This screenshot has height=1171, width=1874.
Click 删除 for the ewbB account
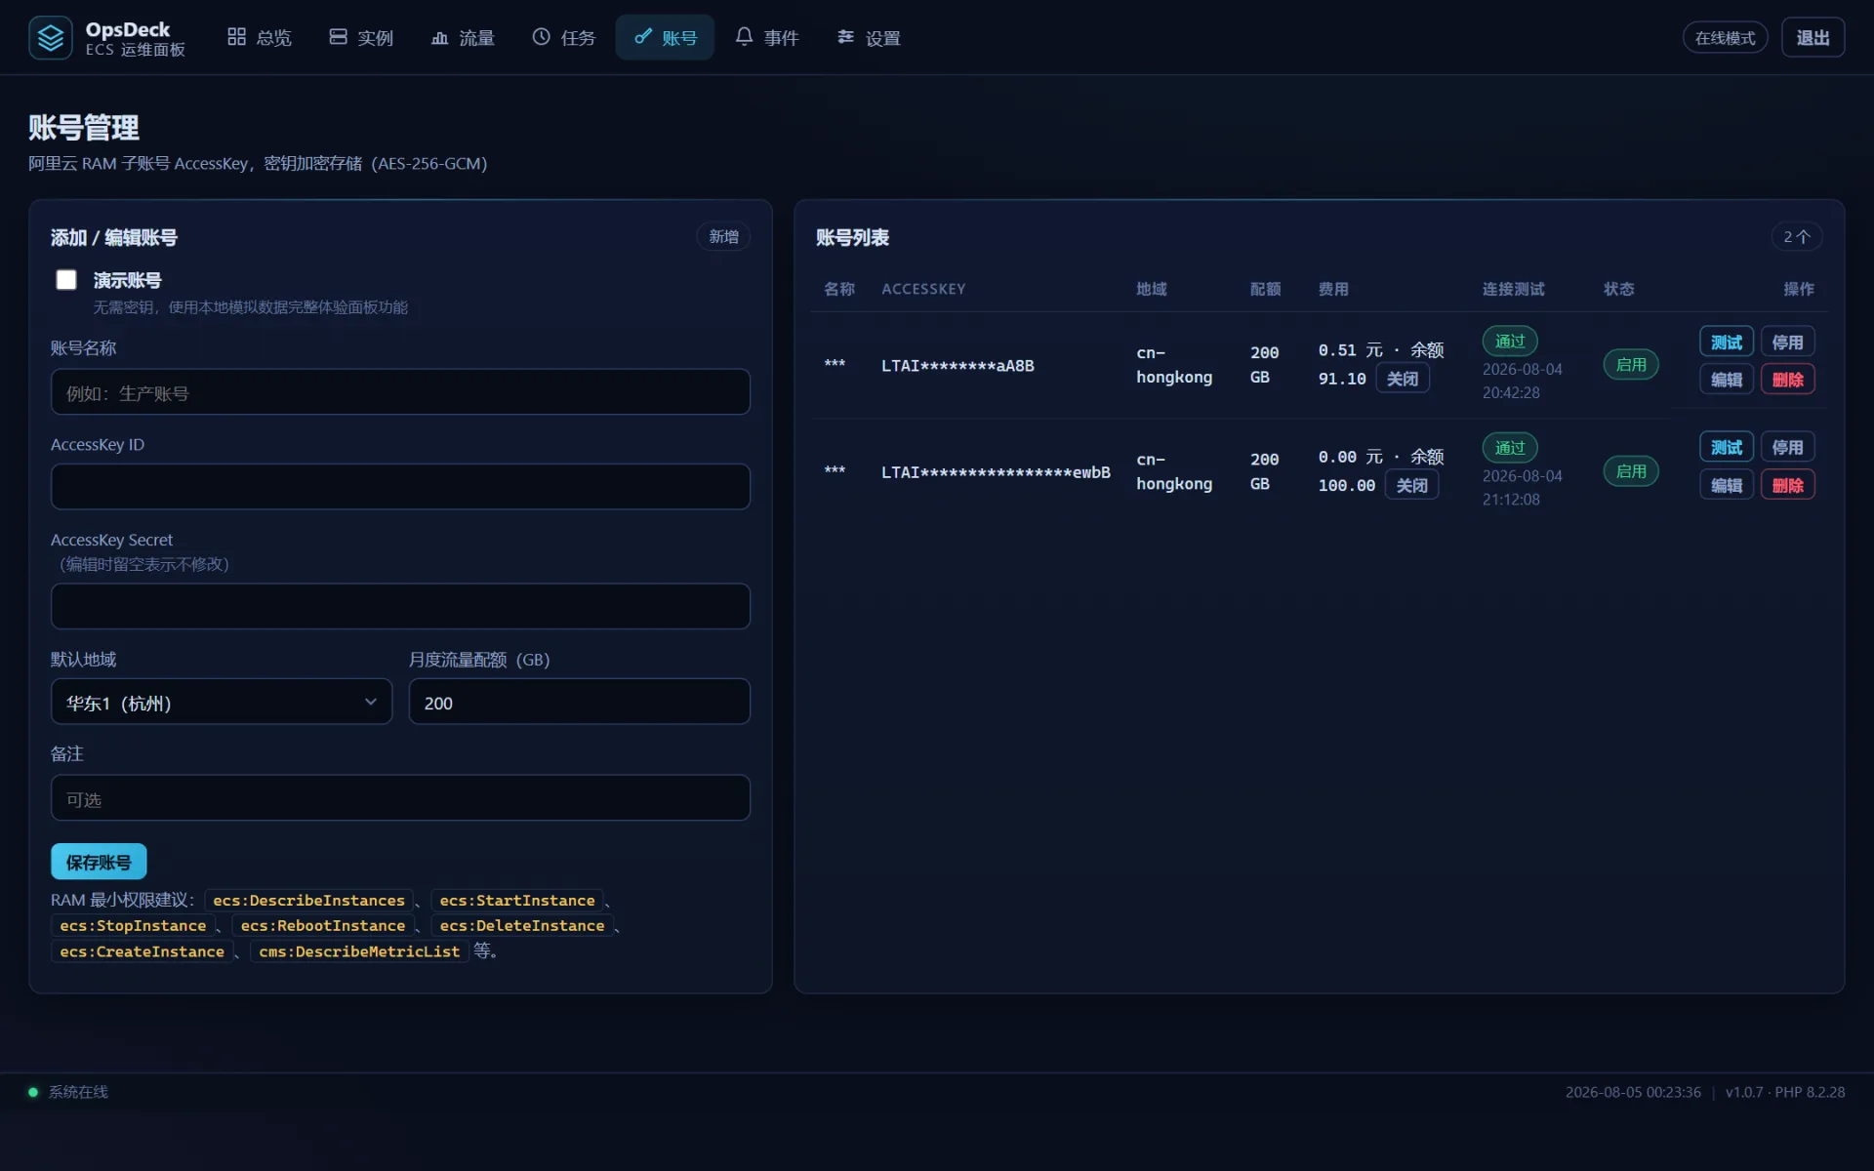tap(1787, 485)
